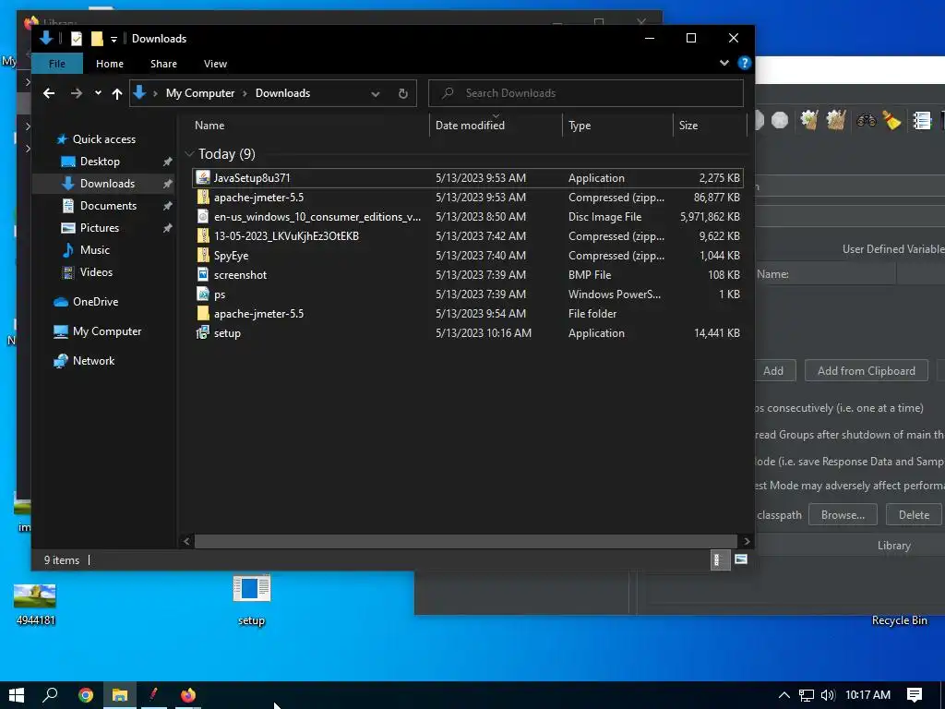Click JMeter yellow broom Reset Search icon
Image resolution: width=945 pixels, height=709 pixels.
(891, 121)
